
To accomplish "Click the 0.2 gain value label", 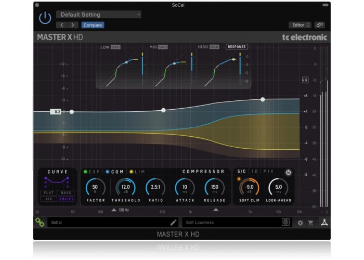I will [56, 112].
